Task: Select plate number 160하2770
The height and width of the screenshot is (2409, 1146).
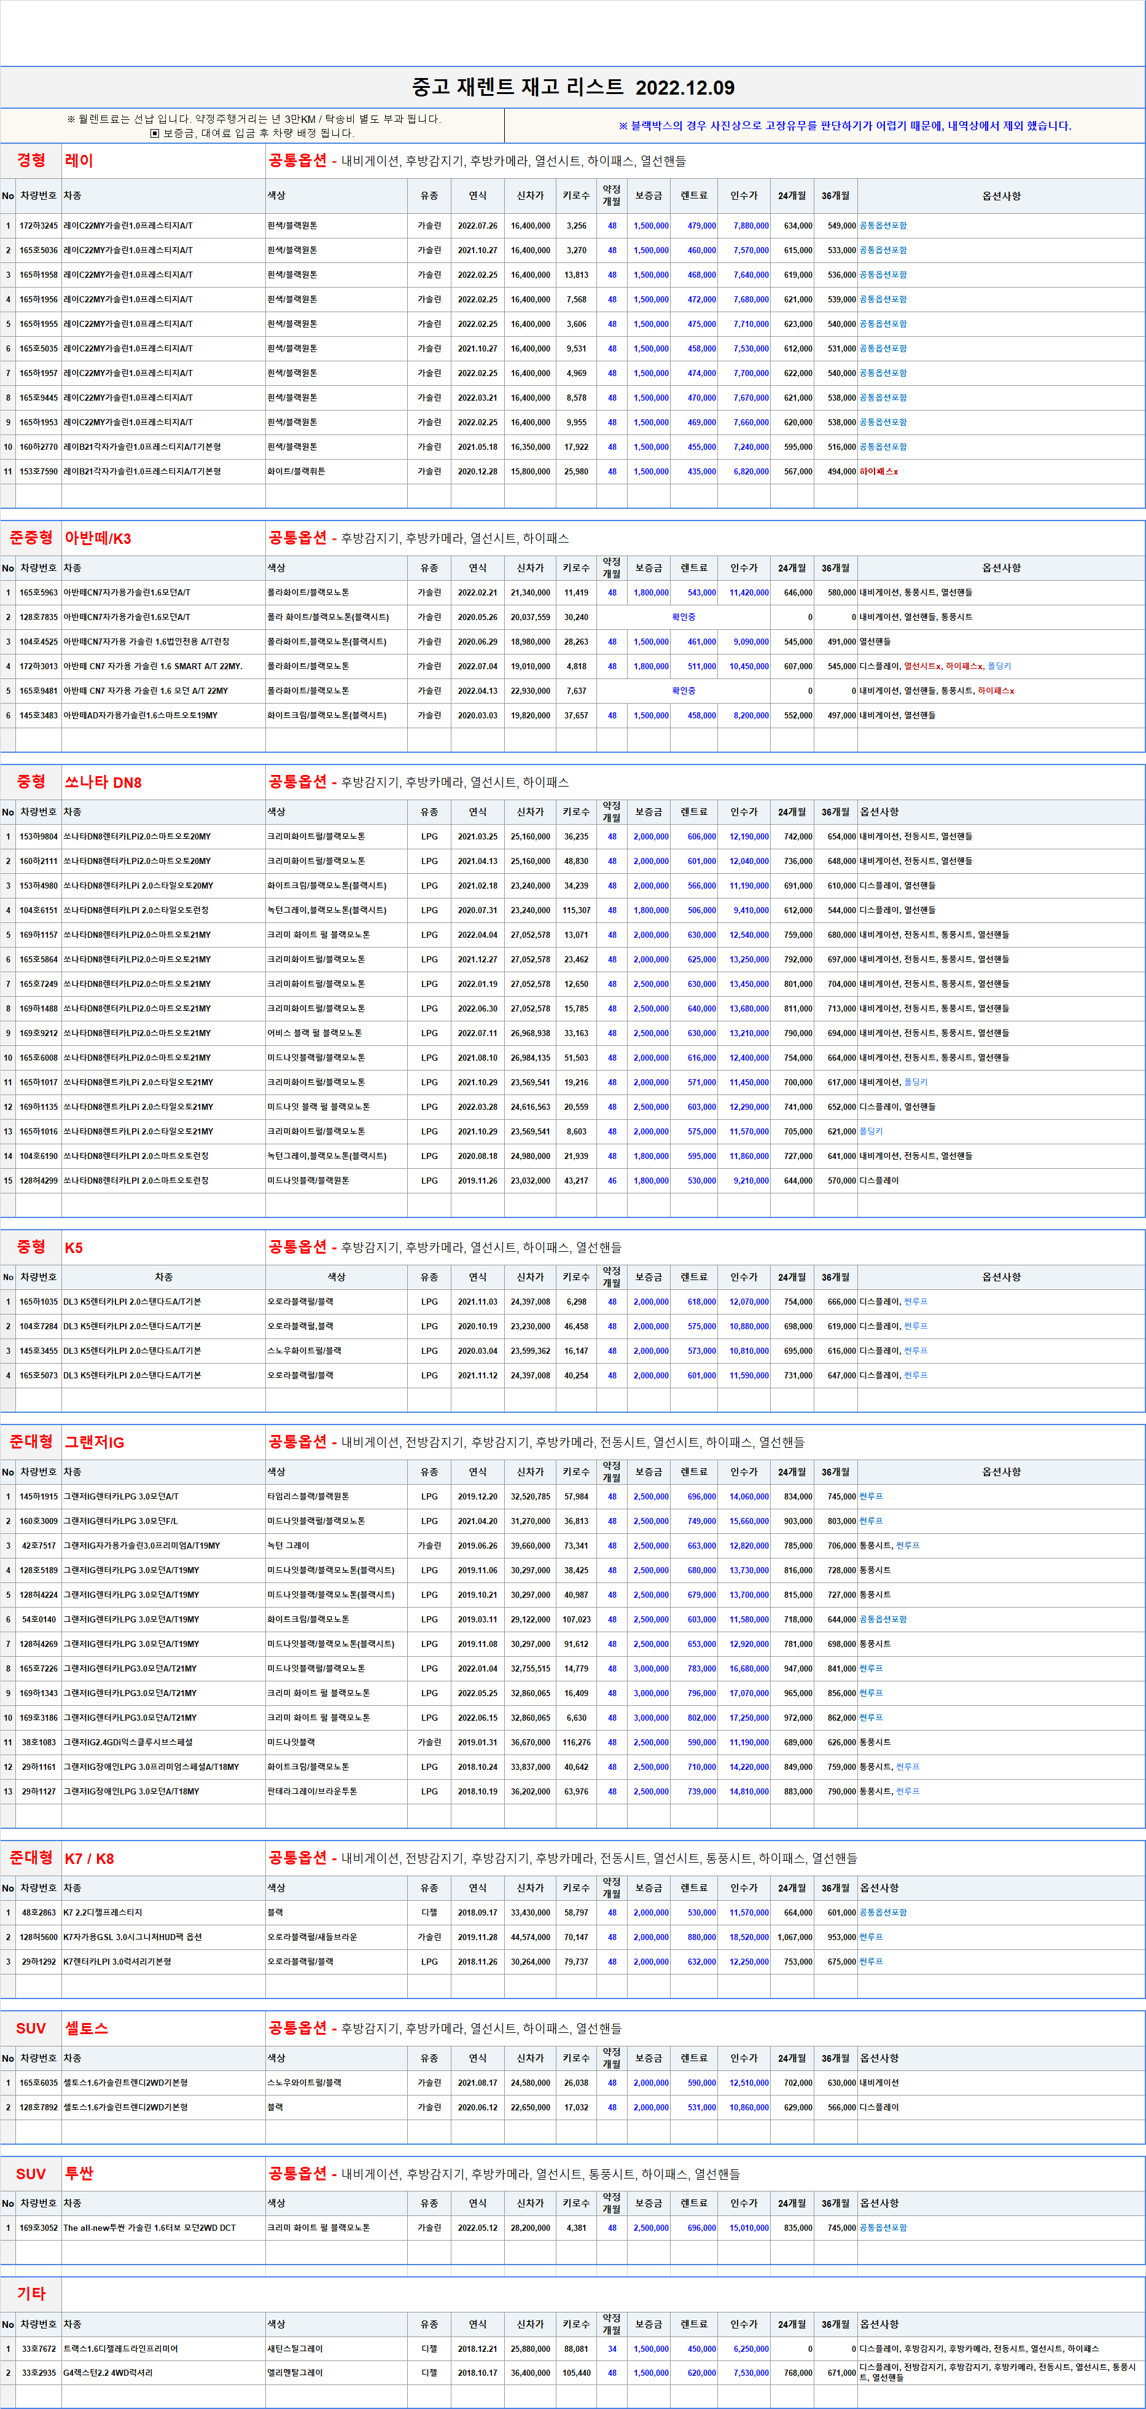Action: 38,447
